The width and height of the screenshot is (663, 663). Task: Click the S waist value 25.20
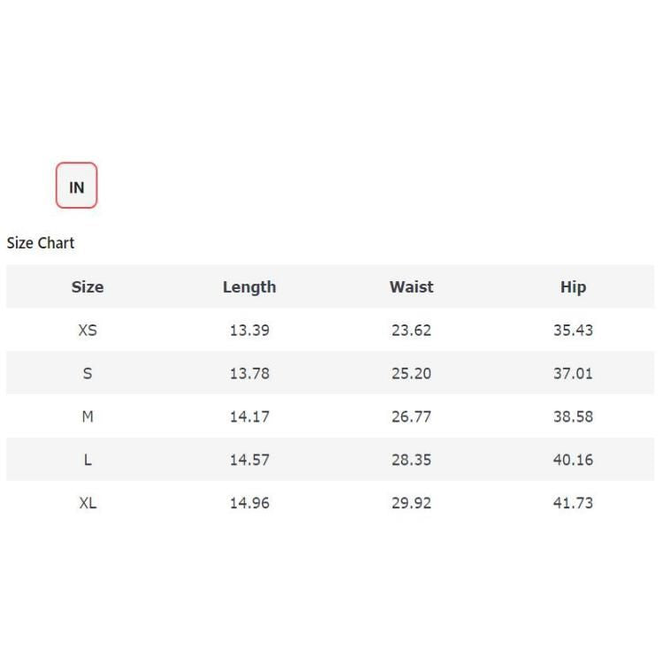click(411, 373)
